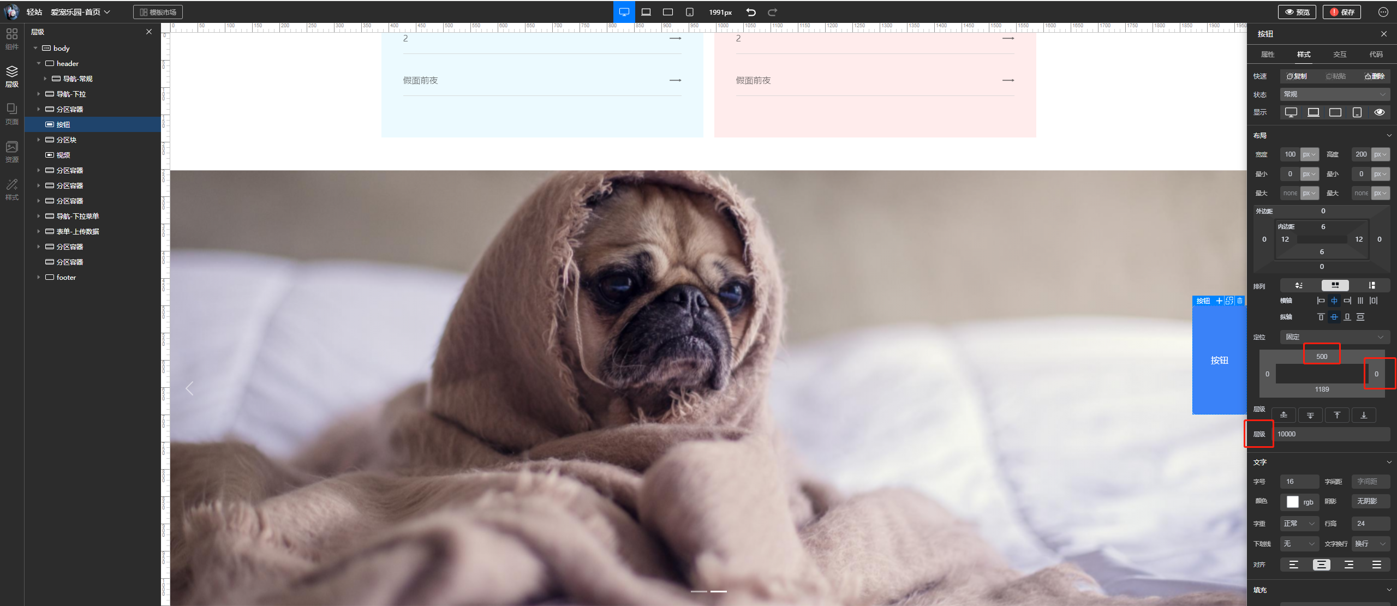Viewport: 1397px width, 606px height.
Task: Switch to the 交互 tab
Action: [1340, 55]
